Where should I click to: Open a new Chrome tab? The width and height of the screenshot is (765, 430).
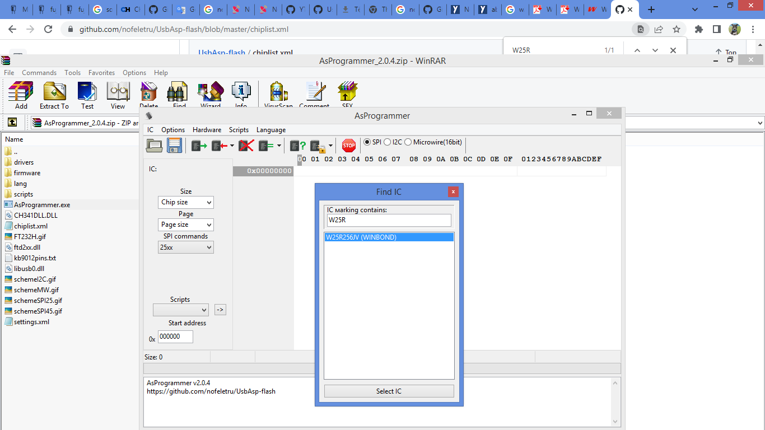651,10
